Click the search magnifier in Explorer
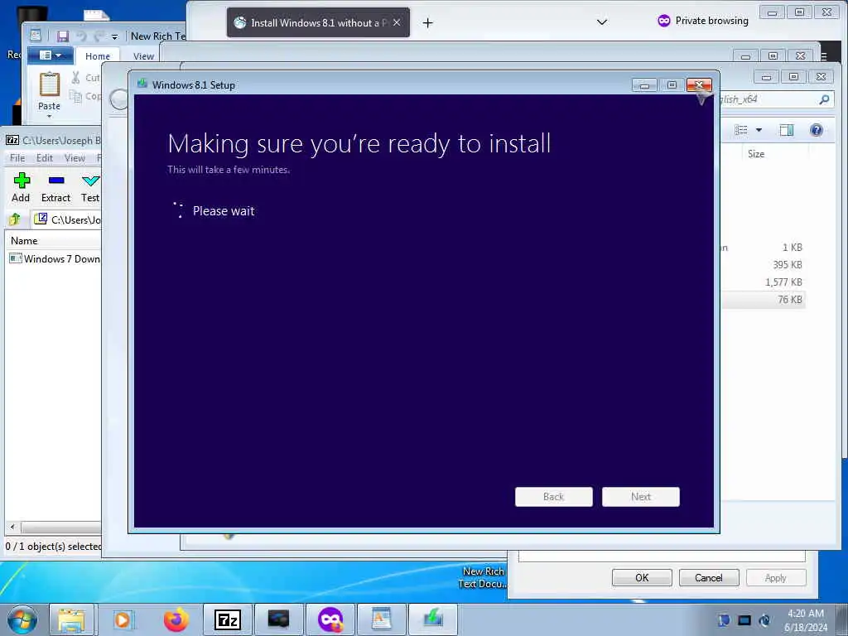The image size is (848, 636). pos(824,99)
